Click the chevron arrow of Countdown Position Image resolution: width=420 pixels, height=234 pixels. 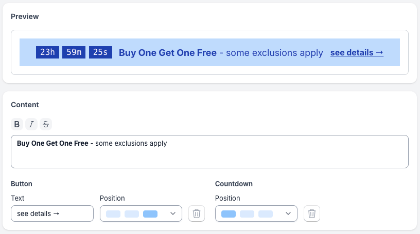click(288, 214)
